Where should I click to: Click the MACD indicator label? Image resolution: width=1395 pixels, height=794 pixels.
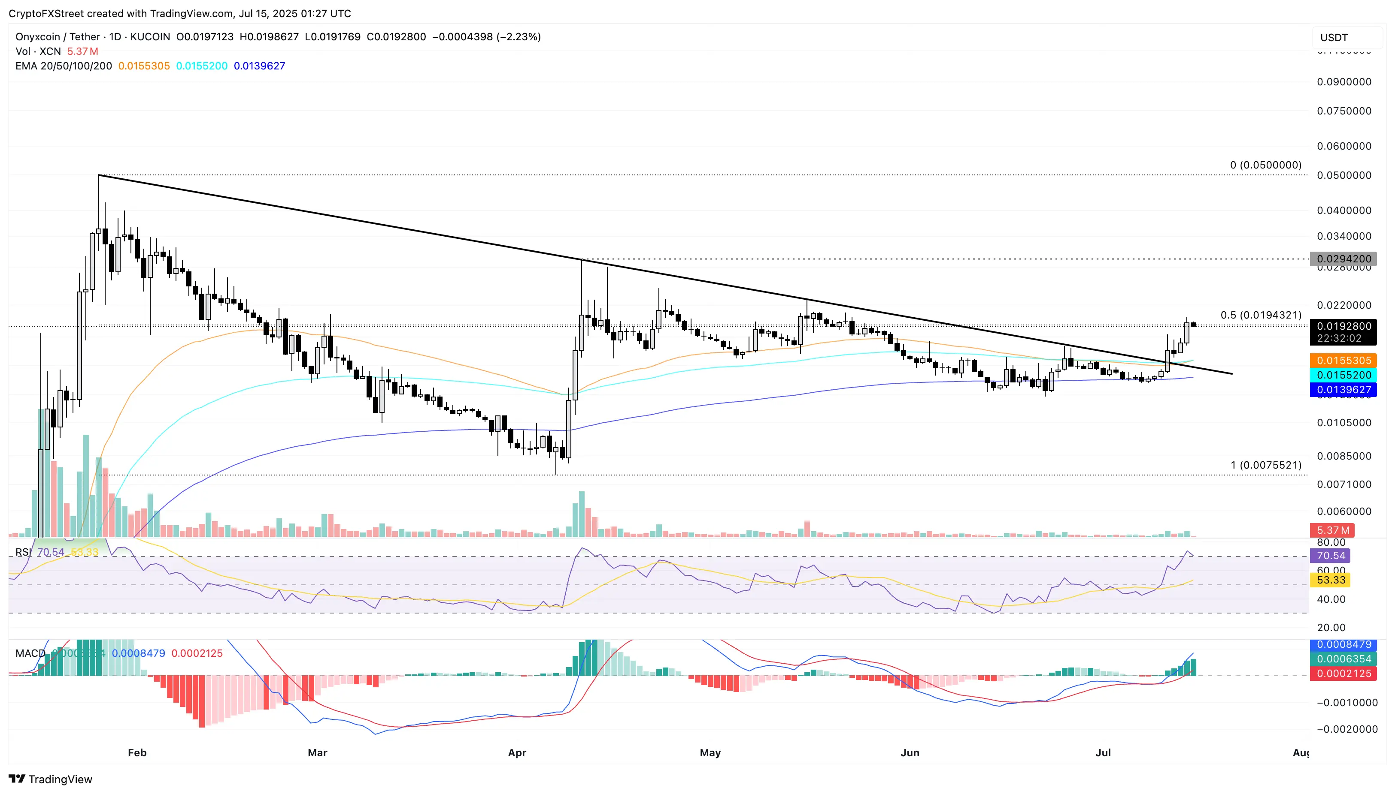[x=30, y=653]
